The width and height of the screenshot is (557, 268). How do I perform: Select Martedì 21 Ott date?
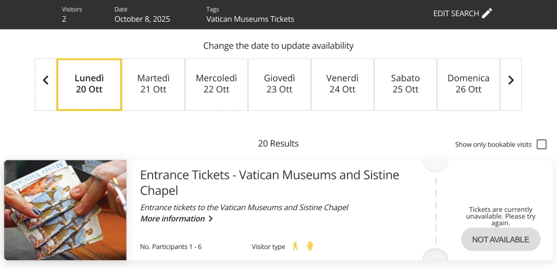pyautogui.click(x=153, y=85)
